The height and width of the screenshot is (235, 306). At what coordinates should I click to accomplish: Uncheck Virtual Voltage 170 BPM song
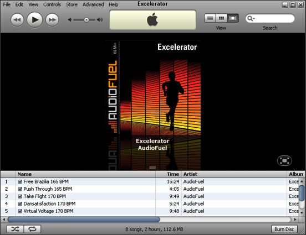tap(20, 211)
